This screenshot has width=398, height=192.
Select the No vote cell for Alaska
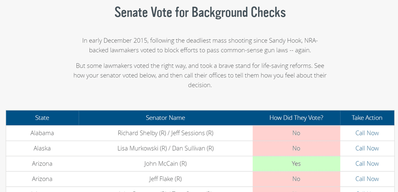(296, 148)
